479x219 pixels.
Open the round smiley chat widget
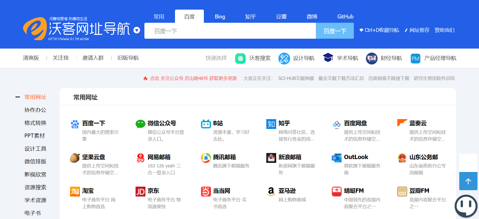(466, 206)
